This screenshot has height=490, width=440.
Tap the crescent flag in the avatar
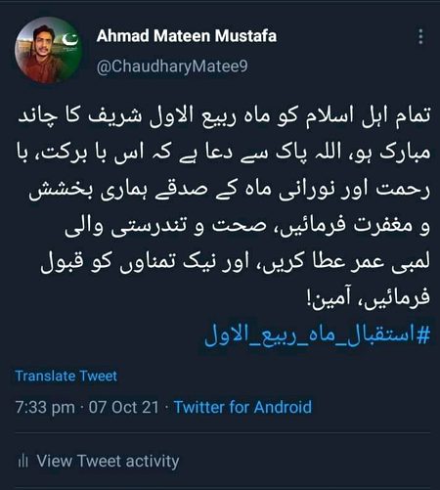(70, 39)
